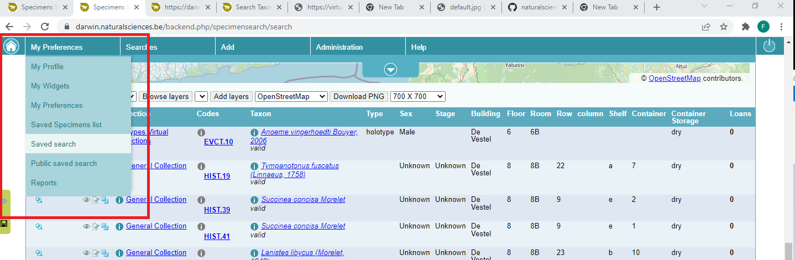Click the duplicate icon in the HIST.41 row
This screenshot has width=795, height=260.
[104, 226]
